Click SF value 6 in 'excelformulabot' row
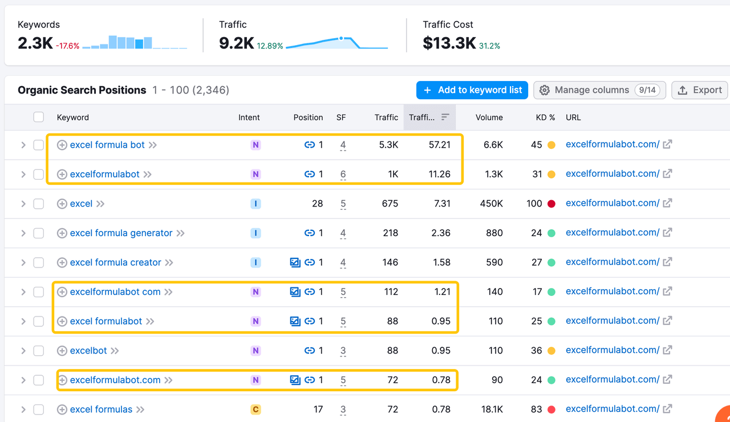The image size is (730, 422). [x=343, y=175]
